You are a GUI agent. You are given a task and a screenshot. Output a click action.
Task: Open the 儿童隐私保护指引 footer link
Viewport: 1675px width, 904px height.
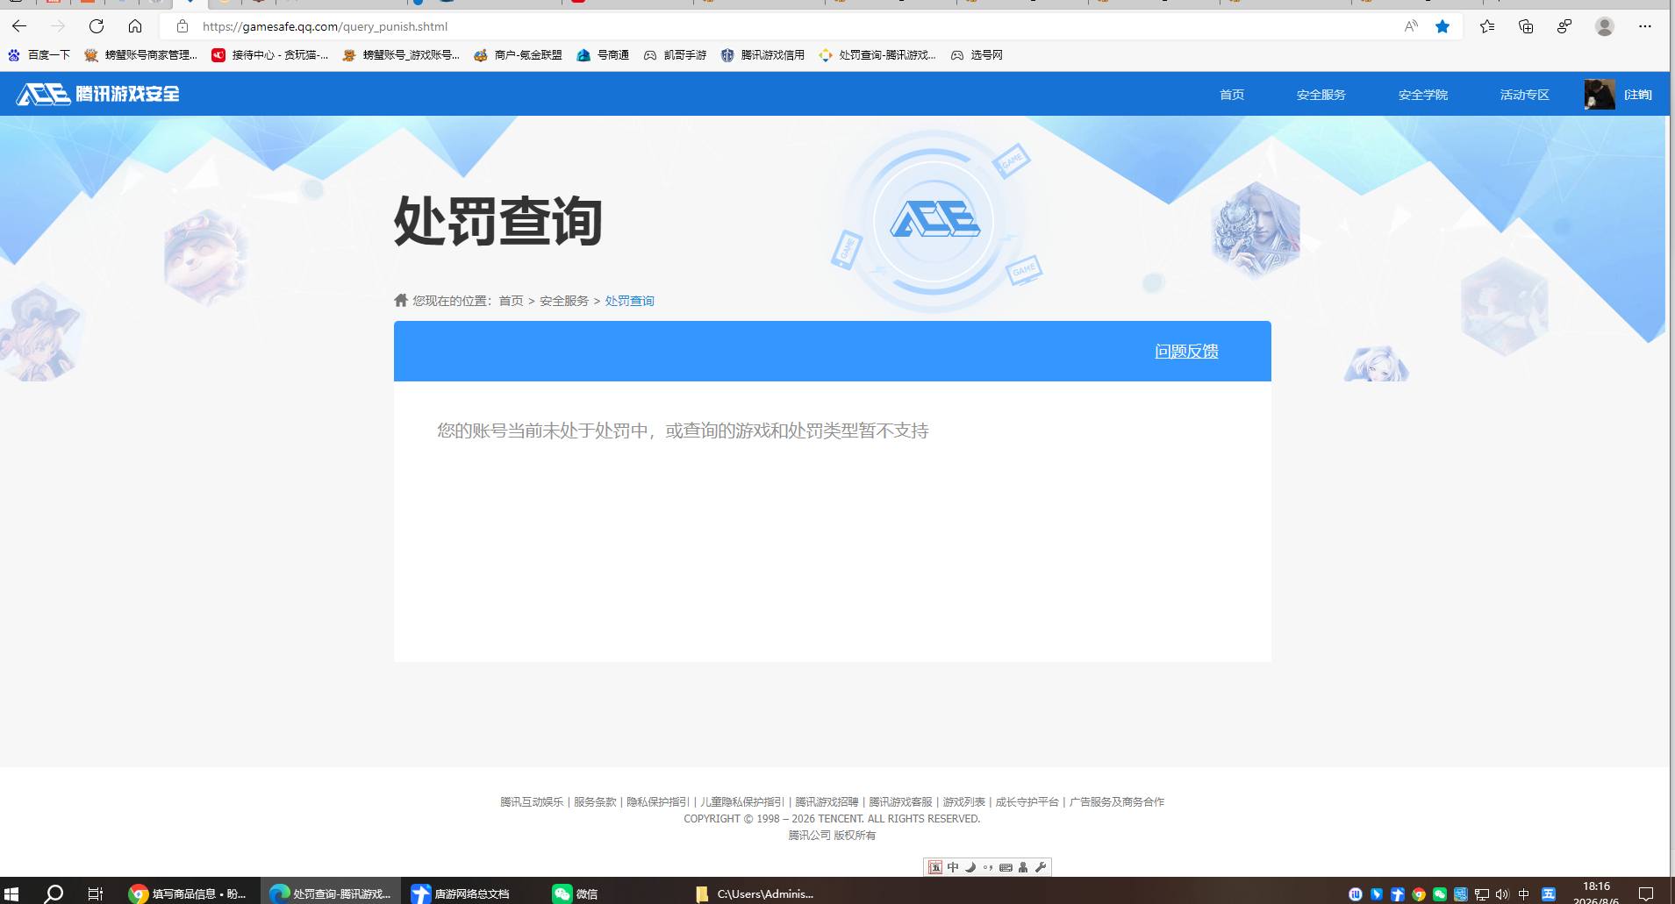[x=742, y=801]
